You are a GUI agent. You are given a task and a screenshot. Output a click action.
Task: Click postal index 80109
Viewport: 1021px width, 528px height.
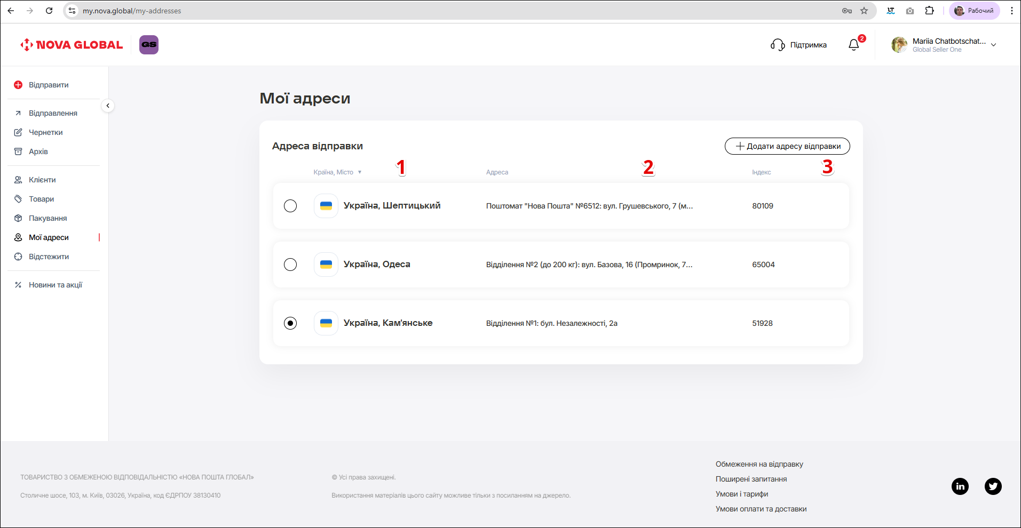pyautogui.click(x=763, y=206)
